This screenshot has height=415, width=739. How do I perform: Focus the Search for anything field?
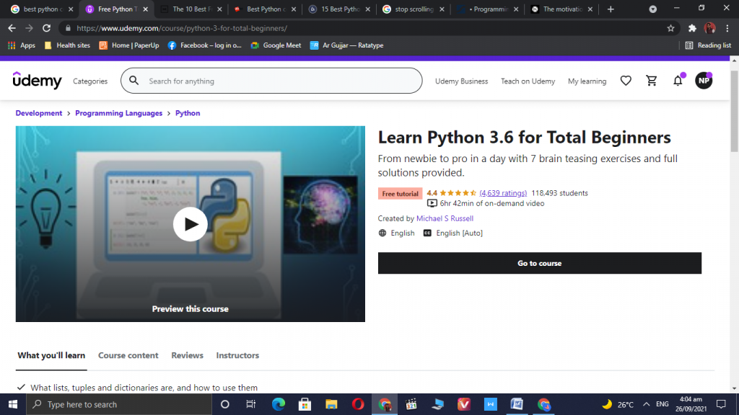(x=271, y=81)
